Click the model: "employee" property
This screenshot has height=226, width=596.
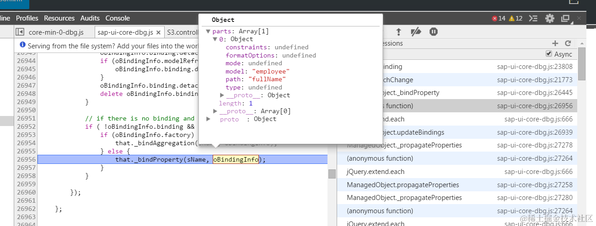pos(258,71)
